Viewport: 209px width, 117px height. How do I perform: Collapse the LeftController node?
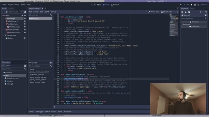click(x=5, y=24)
